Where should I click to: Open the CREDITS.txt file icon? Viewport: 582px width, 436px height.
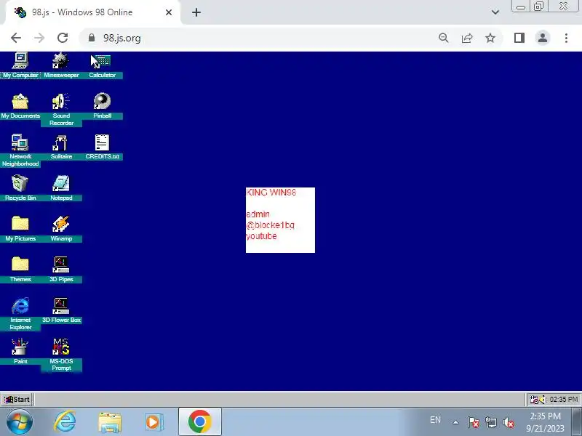click(x=102, y=147)
